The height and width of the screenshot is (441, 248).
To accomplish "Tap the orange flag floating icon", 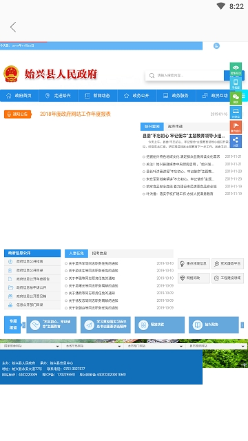I will [236, 127].
